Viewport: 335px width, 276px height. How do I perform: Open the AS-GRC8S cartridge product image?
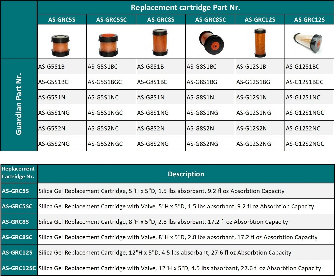pos(160,42)
